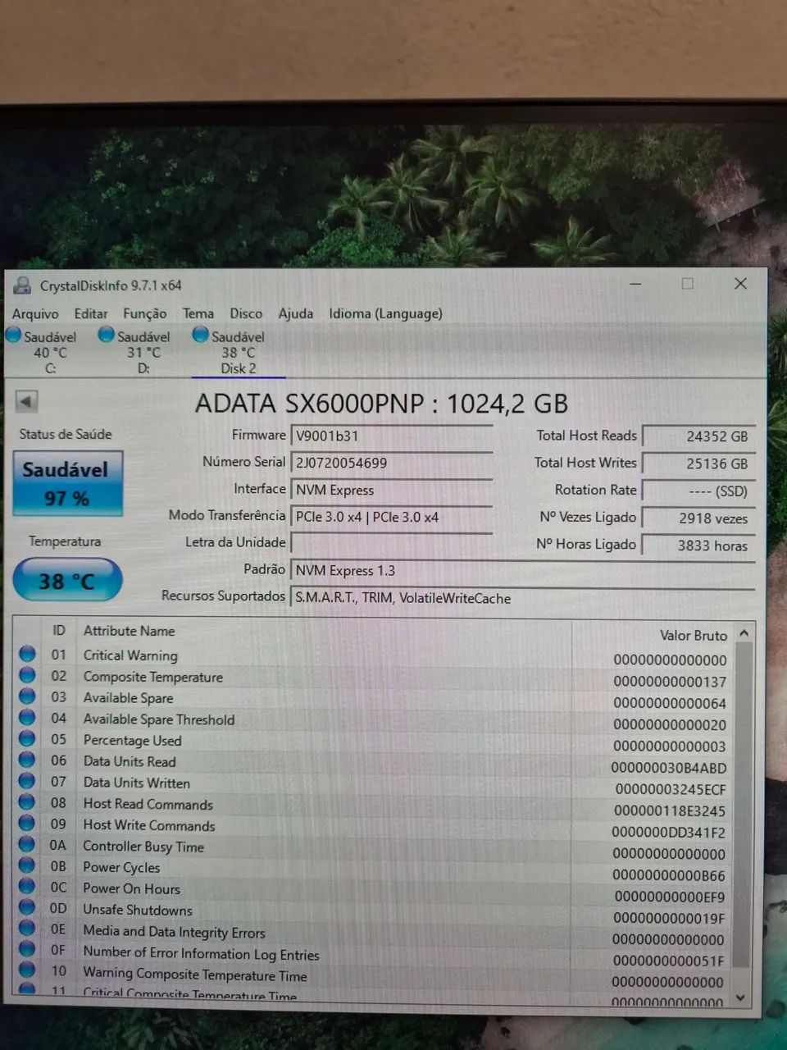Click the status orb for Data Units Written
The width and height of the screenshot is (787, 1050).
point(27,781)
